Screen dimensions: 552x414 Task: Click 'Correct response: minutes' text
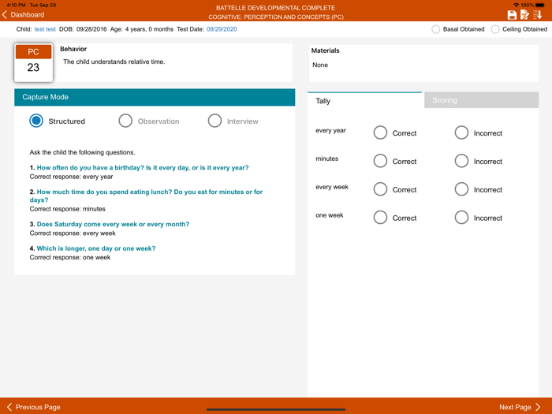click(68, 209)
